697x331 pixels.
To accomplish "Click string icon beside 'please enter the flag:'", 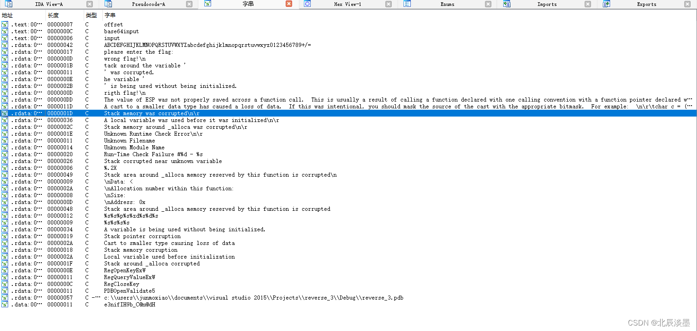I will click(x=5, y=52).
